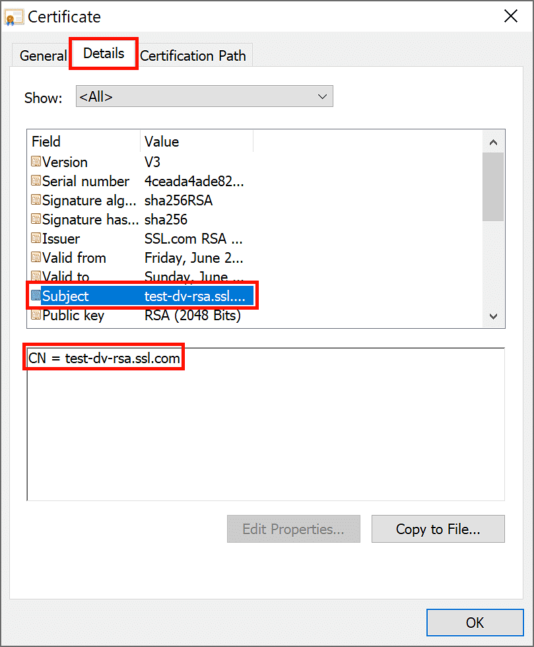Click the Serial number field icon
The width and height of the screenshot is (534, 647).
point(35,181)
